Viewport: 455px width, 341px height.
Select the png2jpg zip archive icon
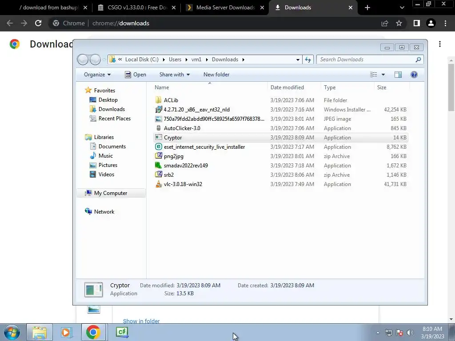click(x=158, y=156)
